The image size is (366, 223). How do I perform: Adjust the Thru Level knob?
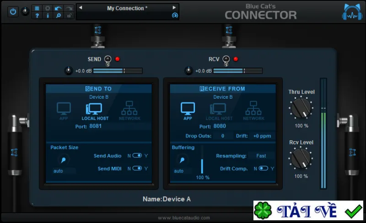point(301,108)
